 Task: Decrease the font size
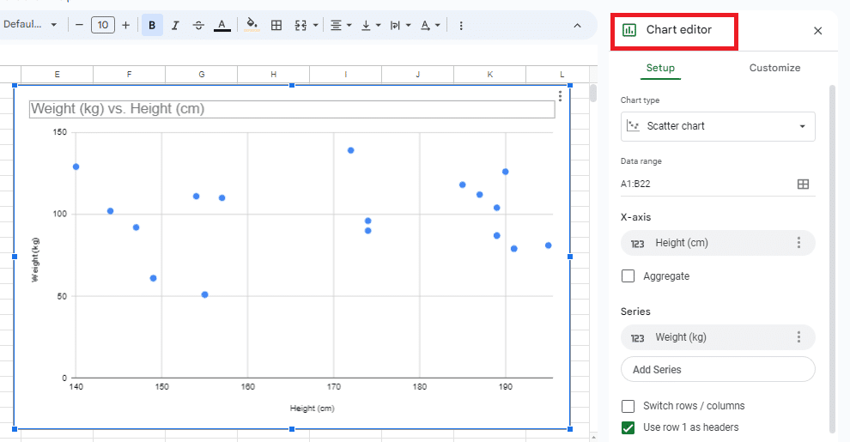pos(79,26)
